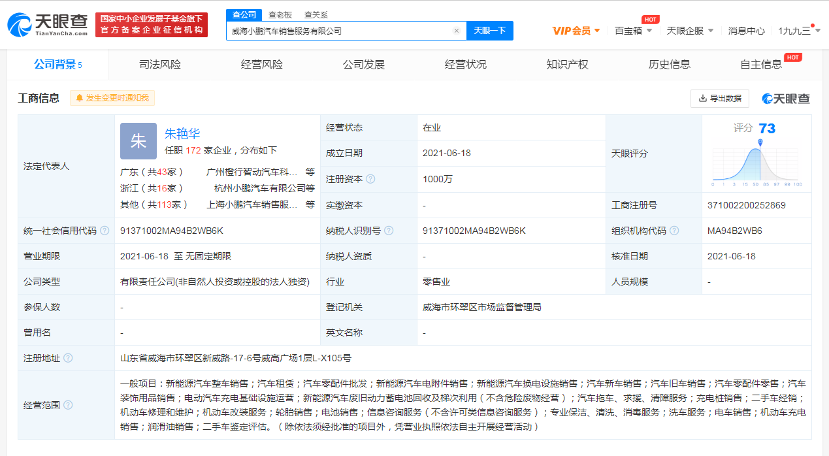Click the help icon next to 统一社会信用代码
Image resolution: width=829 pixels, height=456 pixels.
(104, 230)
